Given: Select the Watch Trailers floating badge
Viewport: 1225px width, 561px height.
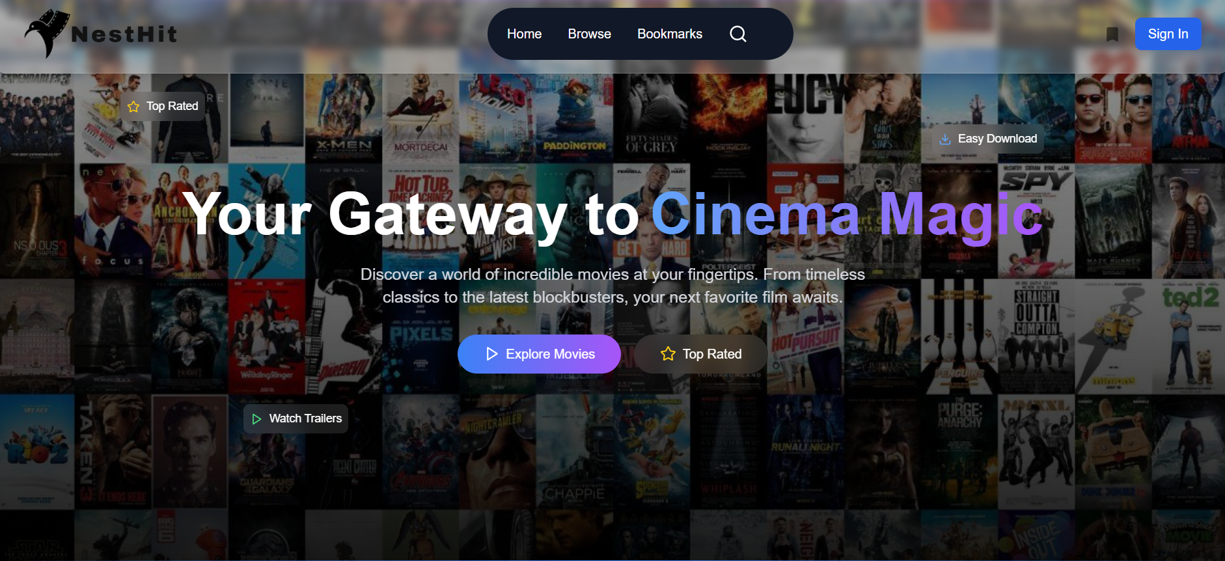Looking at the screenshot, I should pyautogui.click(x=296, y=418).
